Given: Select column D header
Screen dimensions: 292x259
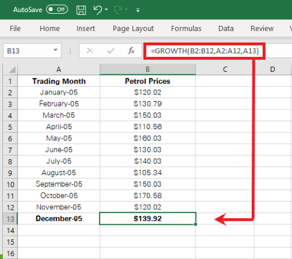Looking at the screenshot, I should (272, 69).
